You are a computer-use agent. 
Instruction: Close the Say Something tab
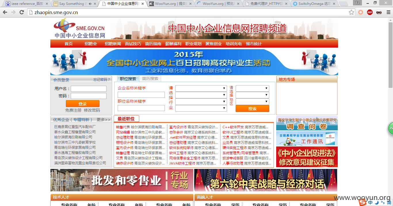click(x=95, y=4)
